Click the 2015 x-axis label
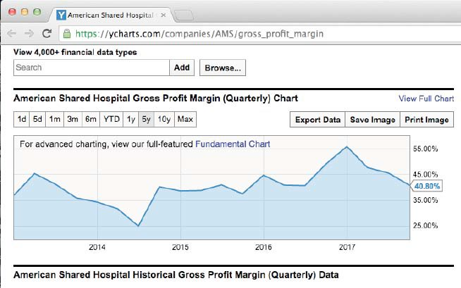Viewport: 461px width, 288px height. [x=180, y=247]
